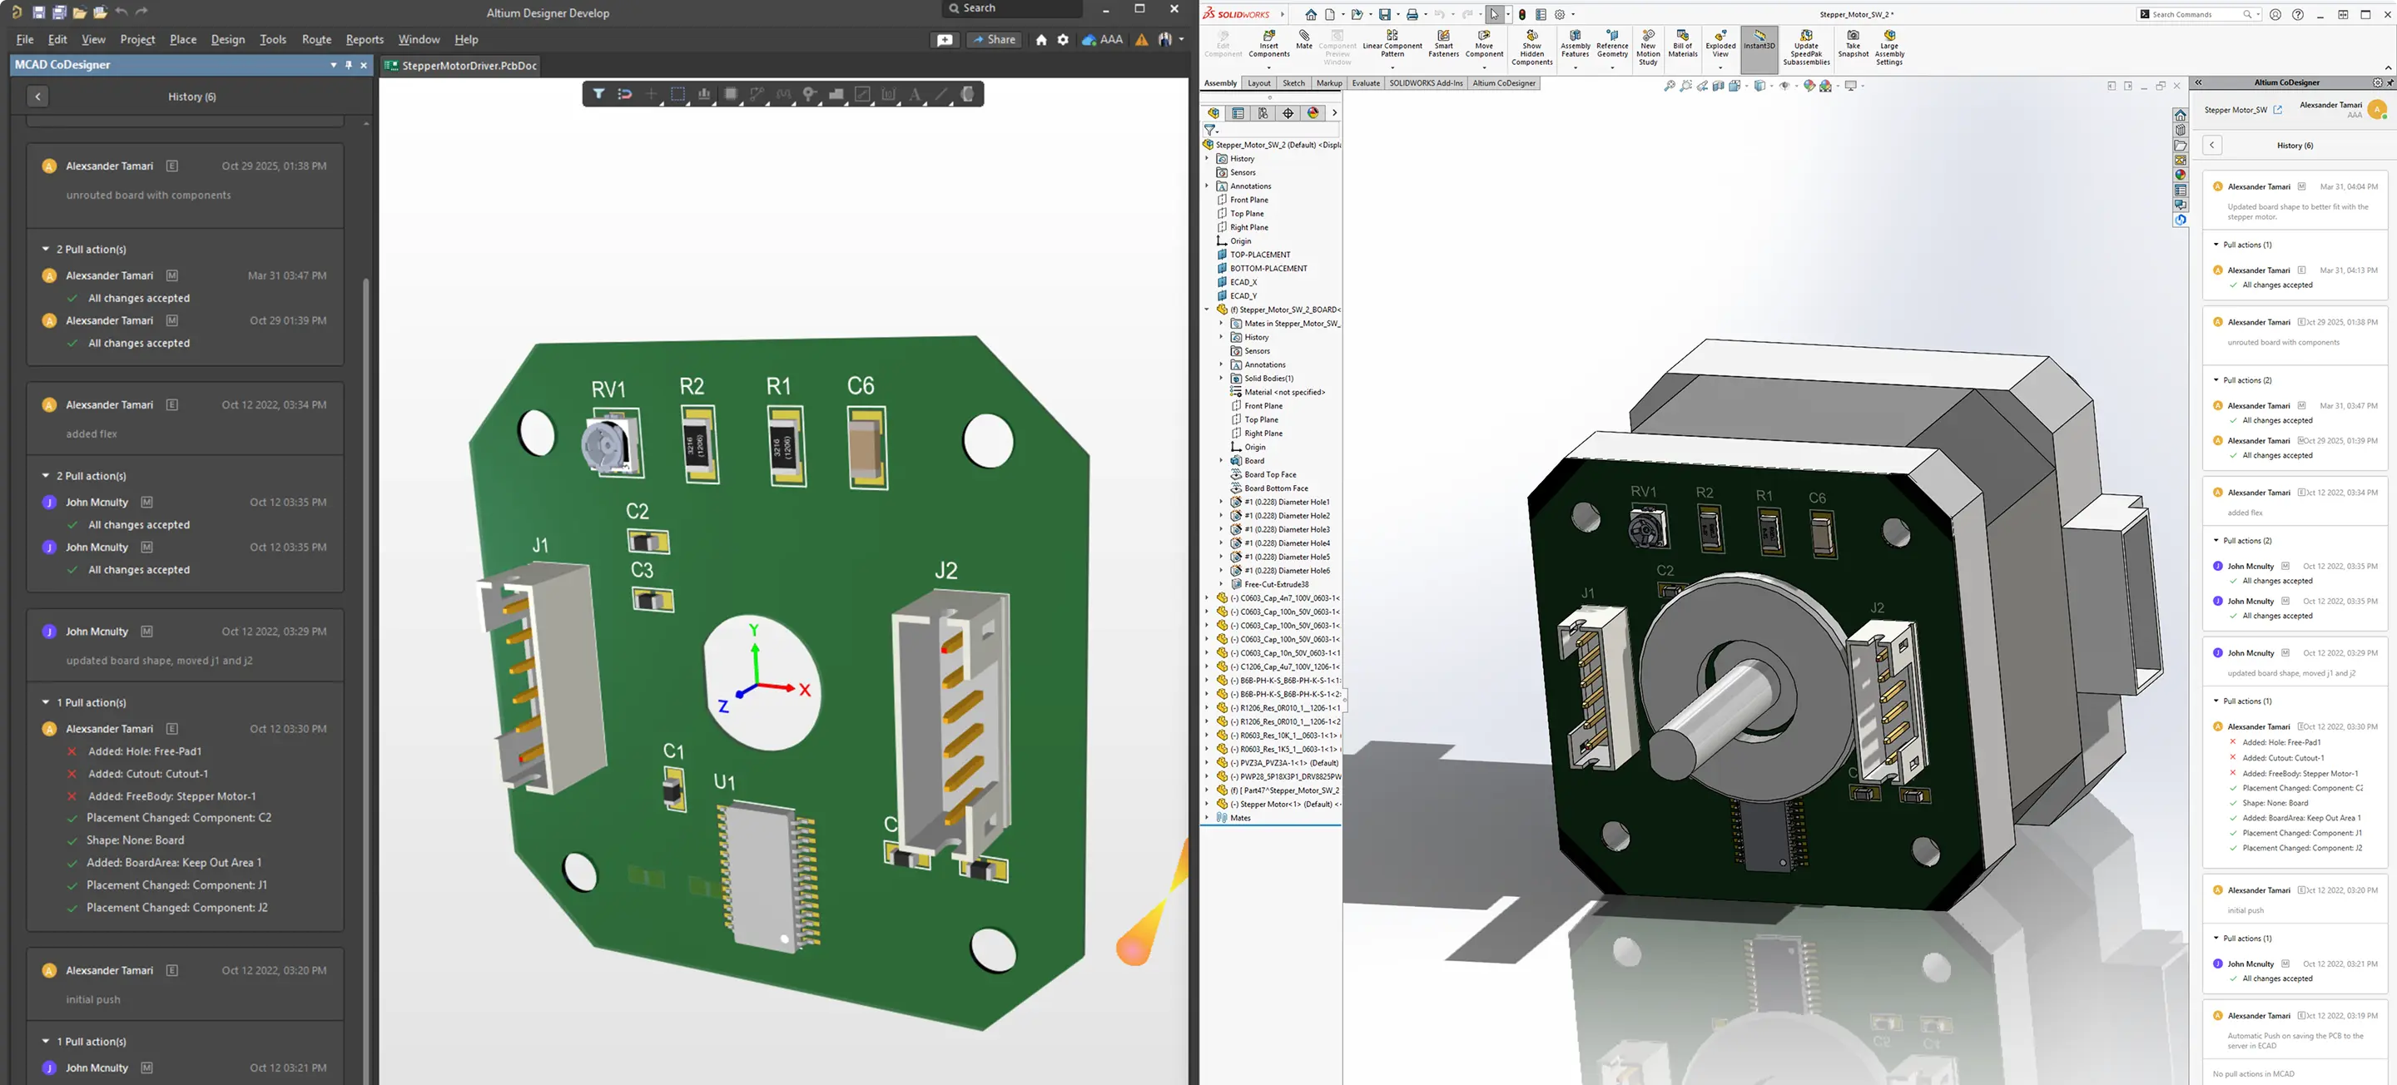Select the Mate tool
This screenshot has height=1085, width=2397.
(x=1303, y=39)
